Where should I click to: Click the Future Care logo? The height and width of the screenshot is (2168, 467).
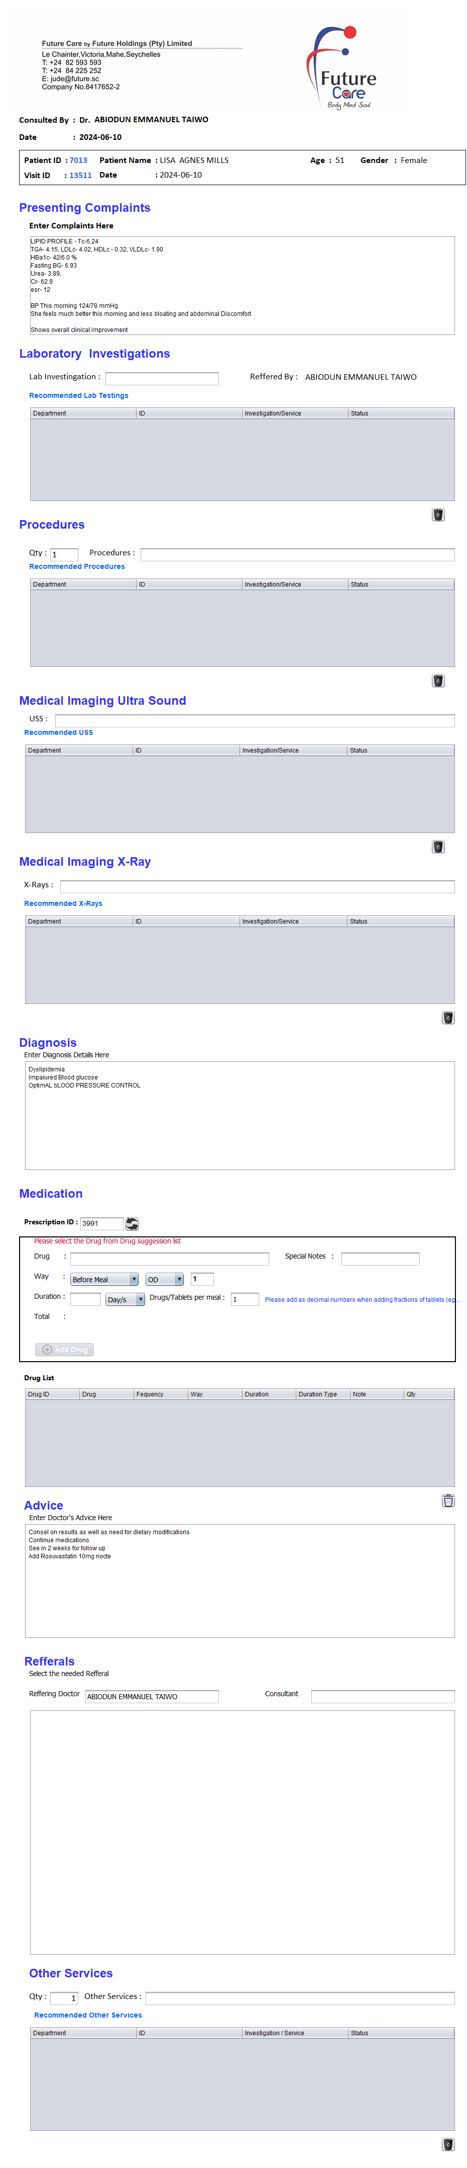344,68
